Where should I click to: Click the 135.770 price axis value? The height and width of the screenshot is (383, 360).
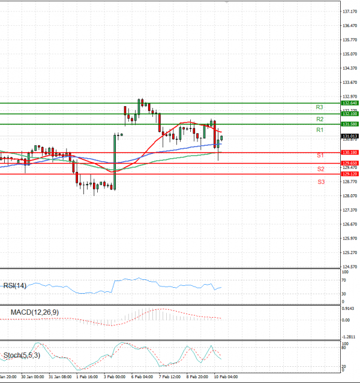click(x=350, y=40)
